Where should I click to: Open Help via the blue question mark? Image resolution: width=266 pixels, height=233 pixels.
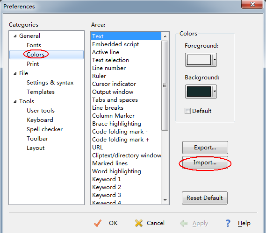coord(228,223)
